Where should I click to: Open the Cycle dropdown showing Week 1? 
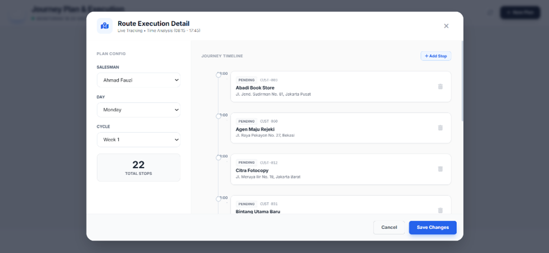[138, 139]
